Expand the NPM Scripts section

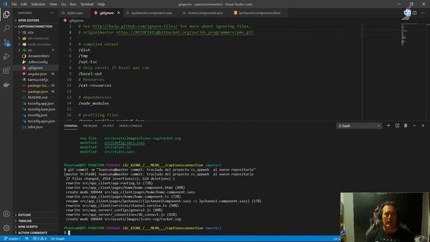click(28, 227)
